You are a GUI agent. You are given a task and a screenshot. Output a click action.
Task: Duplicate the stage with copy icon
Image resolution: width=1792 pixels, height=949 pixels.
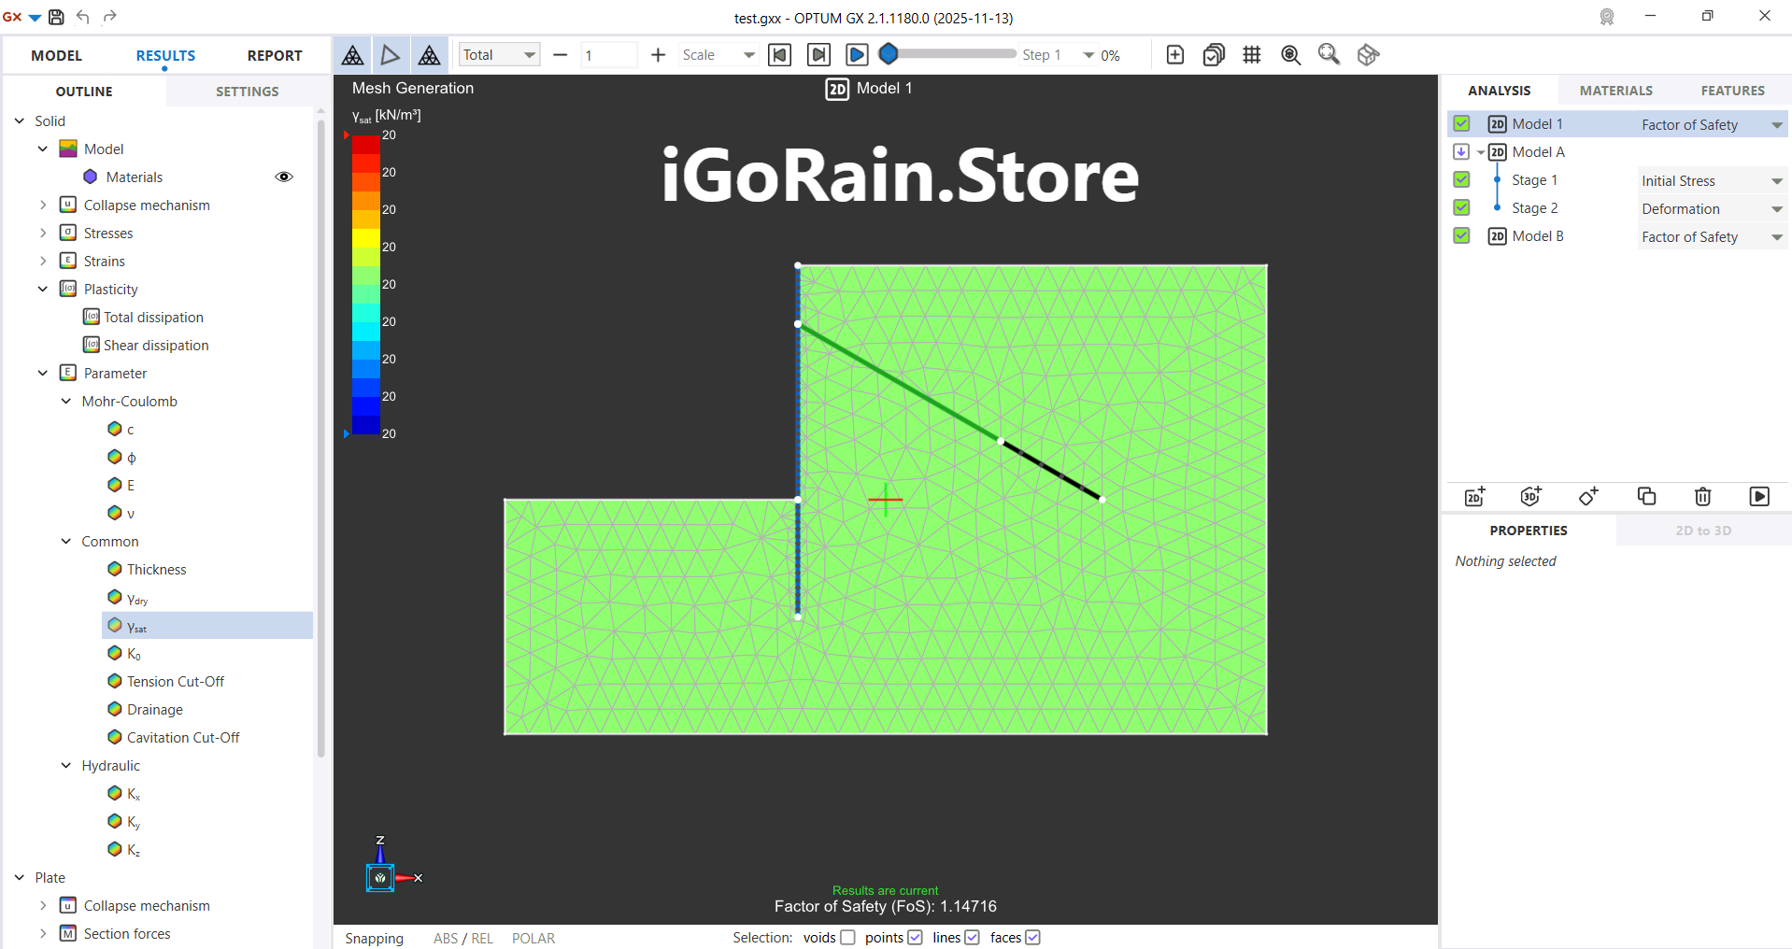tap(1646, 497)
